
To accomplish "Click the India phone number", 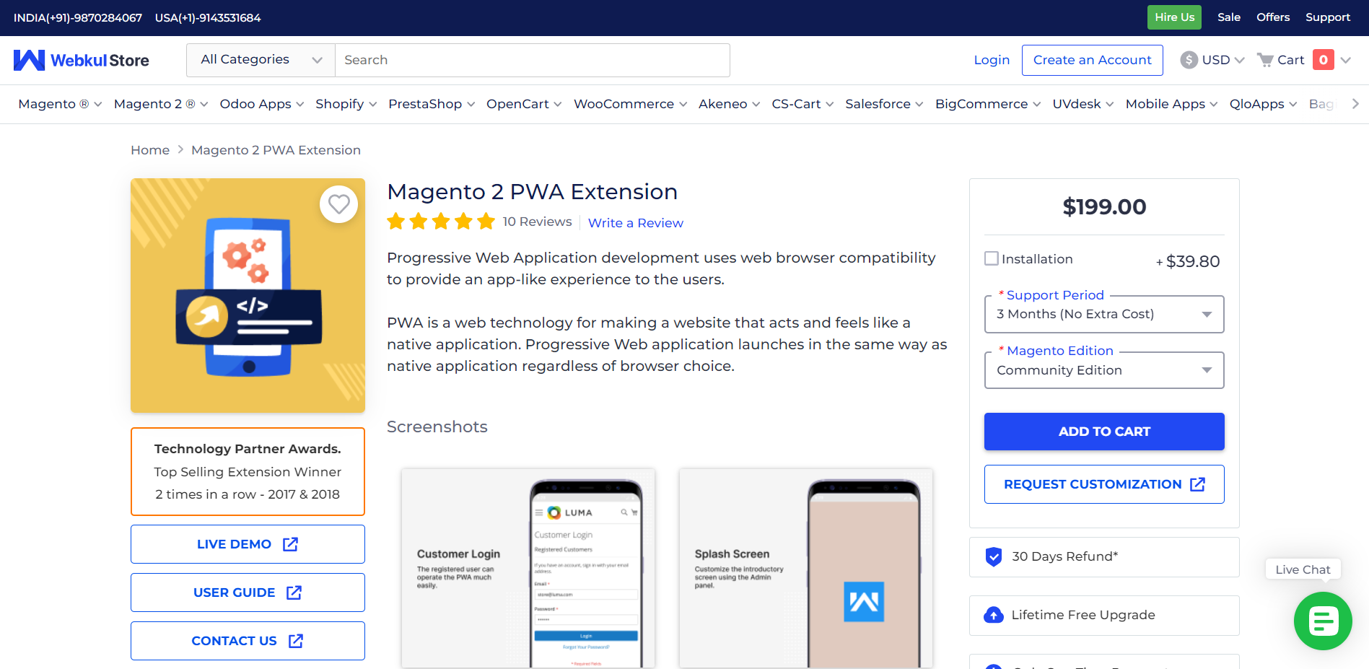I will pos(78,17).
